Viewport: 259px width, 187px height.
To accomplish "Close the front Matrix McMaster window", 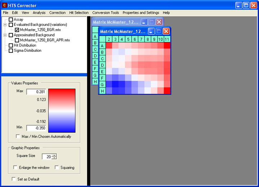I will click(x=166, y=31).
